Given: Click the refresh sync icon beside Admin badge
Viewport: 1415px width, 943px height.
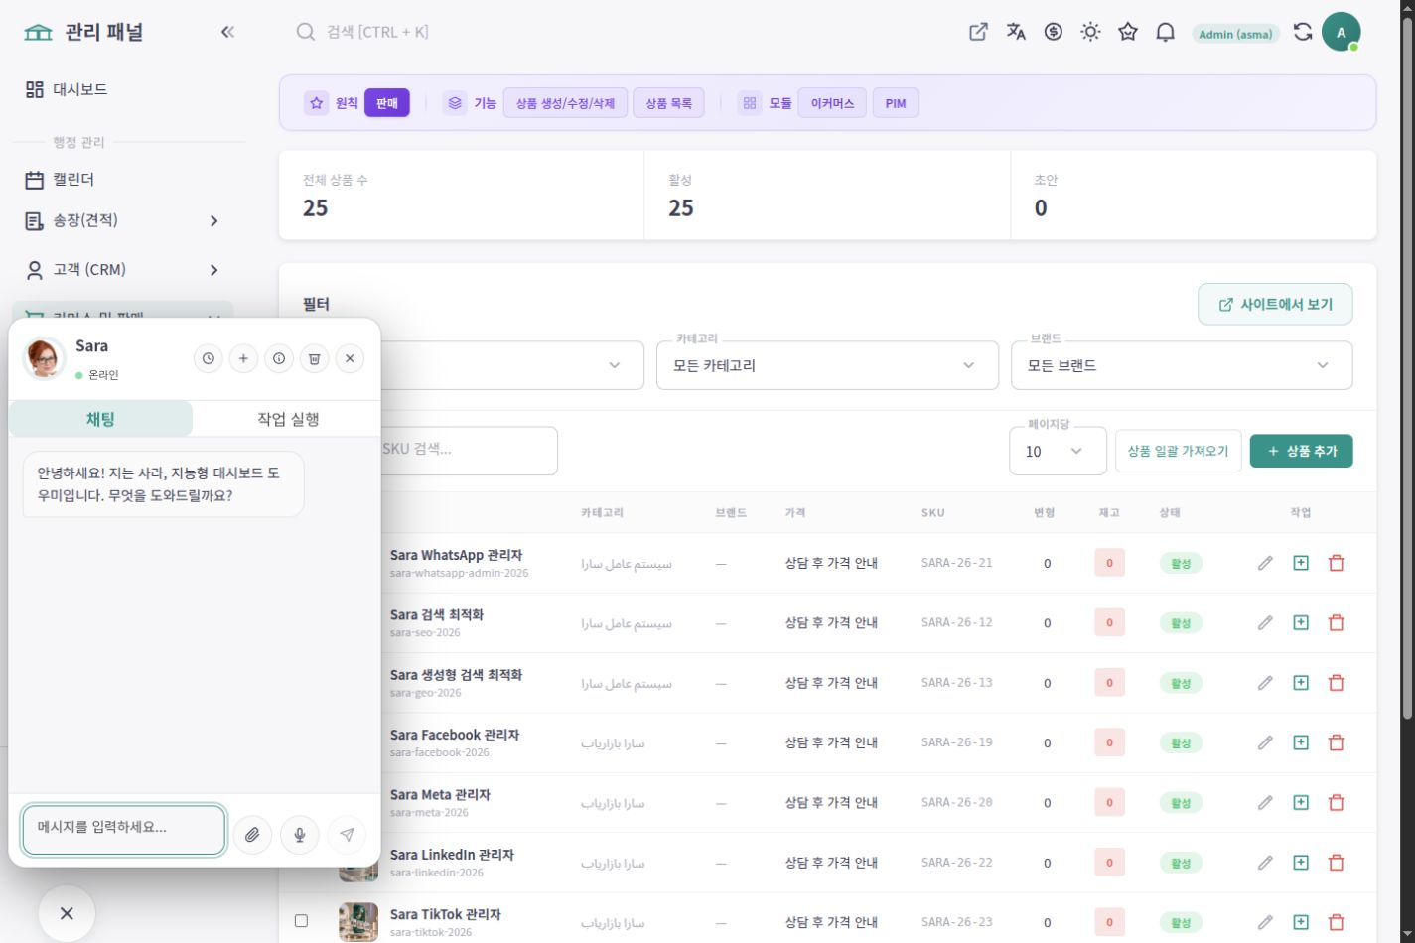Looking at the screenshot, I should 1303,32.
